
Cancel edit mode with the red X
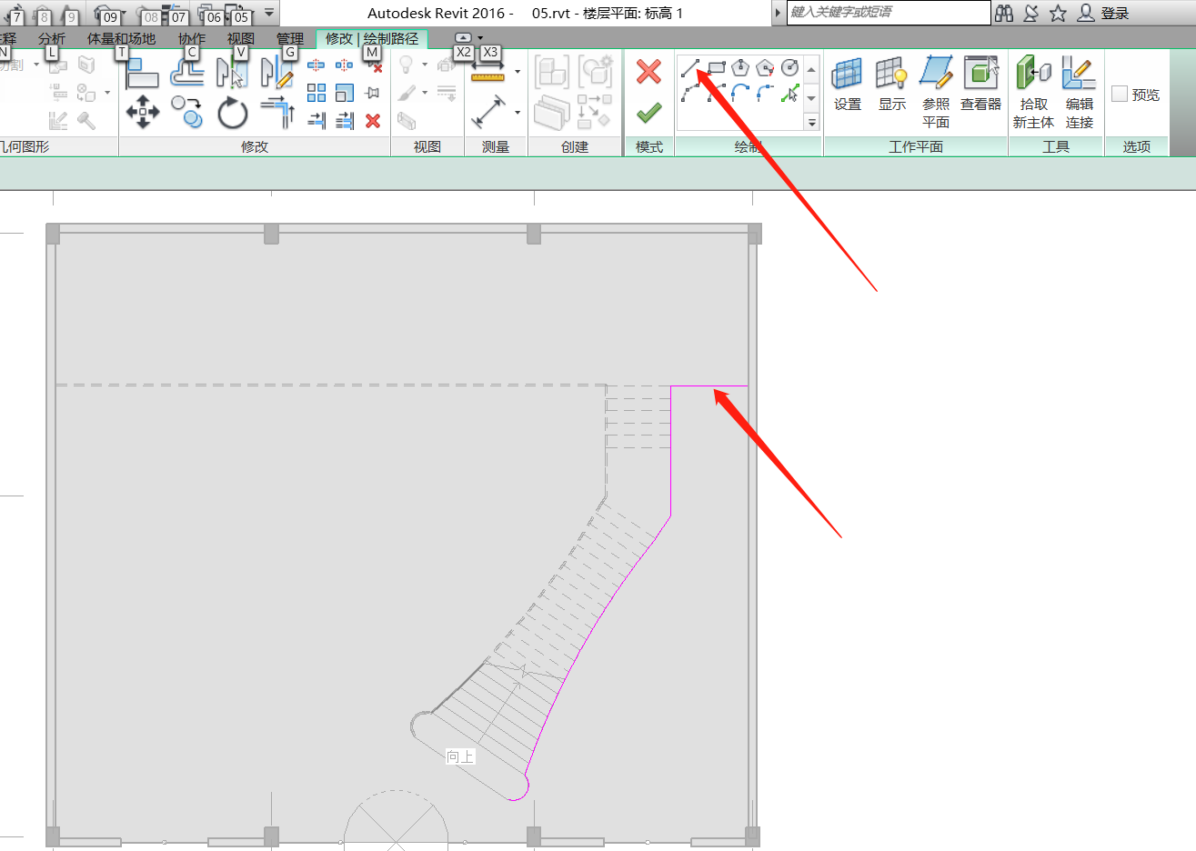(x=648, y=72)
